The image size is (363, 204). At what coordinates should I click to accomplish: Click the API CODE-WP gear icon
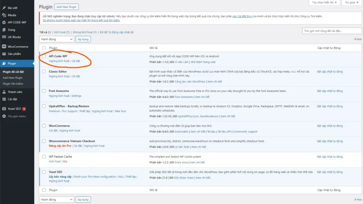pos(4,23)
